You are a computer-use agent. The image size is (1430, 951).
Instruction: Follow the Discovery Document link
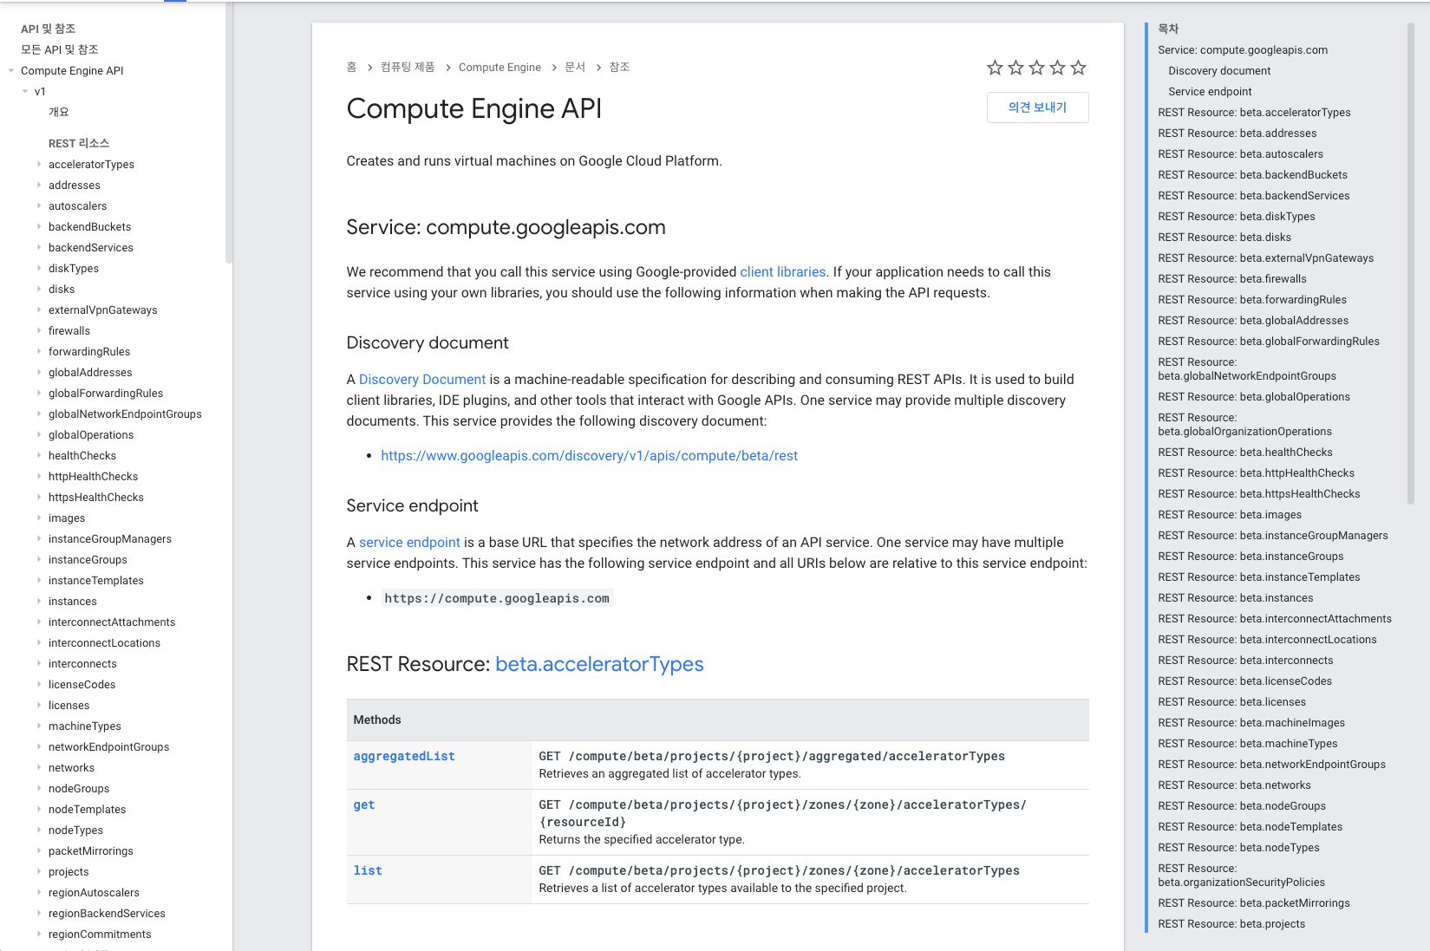click(422, 380)
